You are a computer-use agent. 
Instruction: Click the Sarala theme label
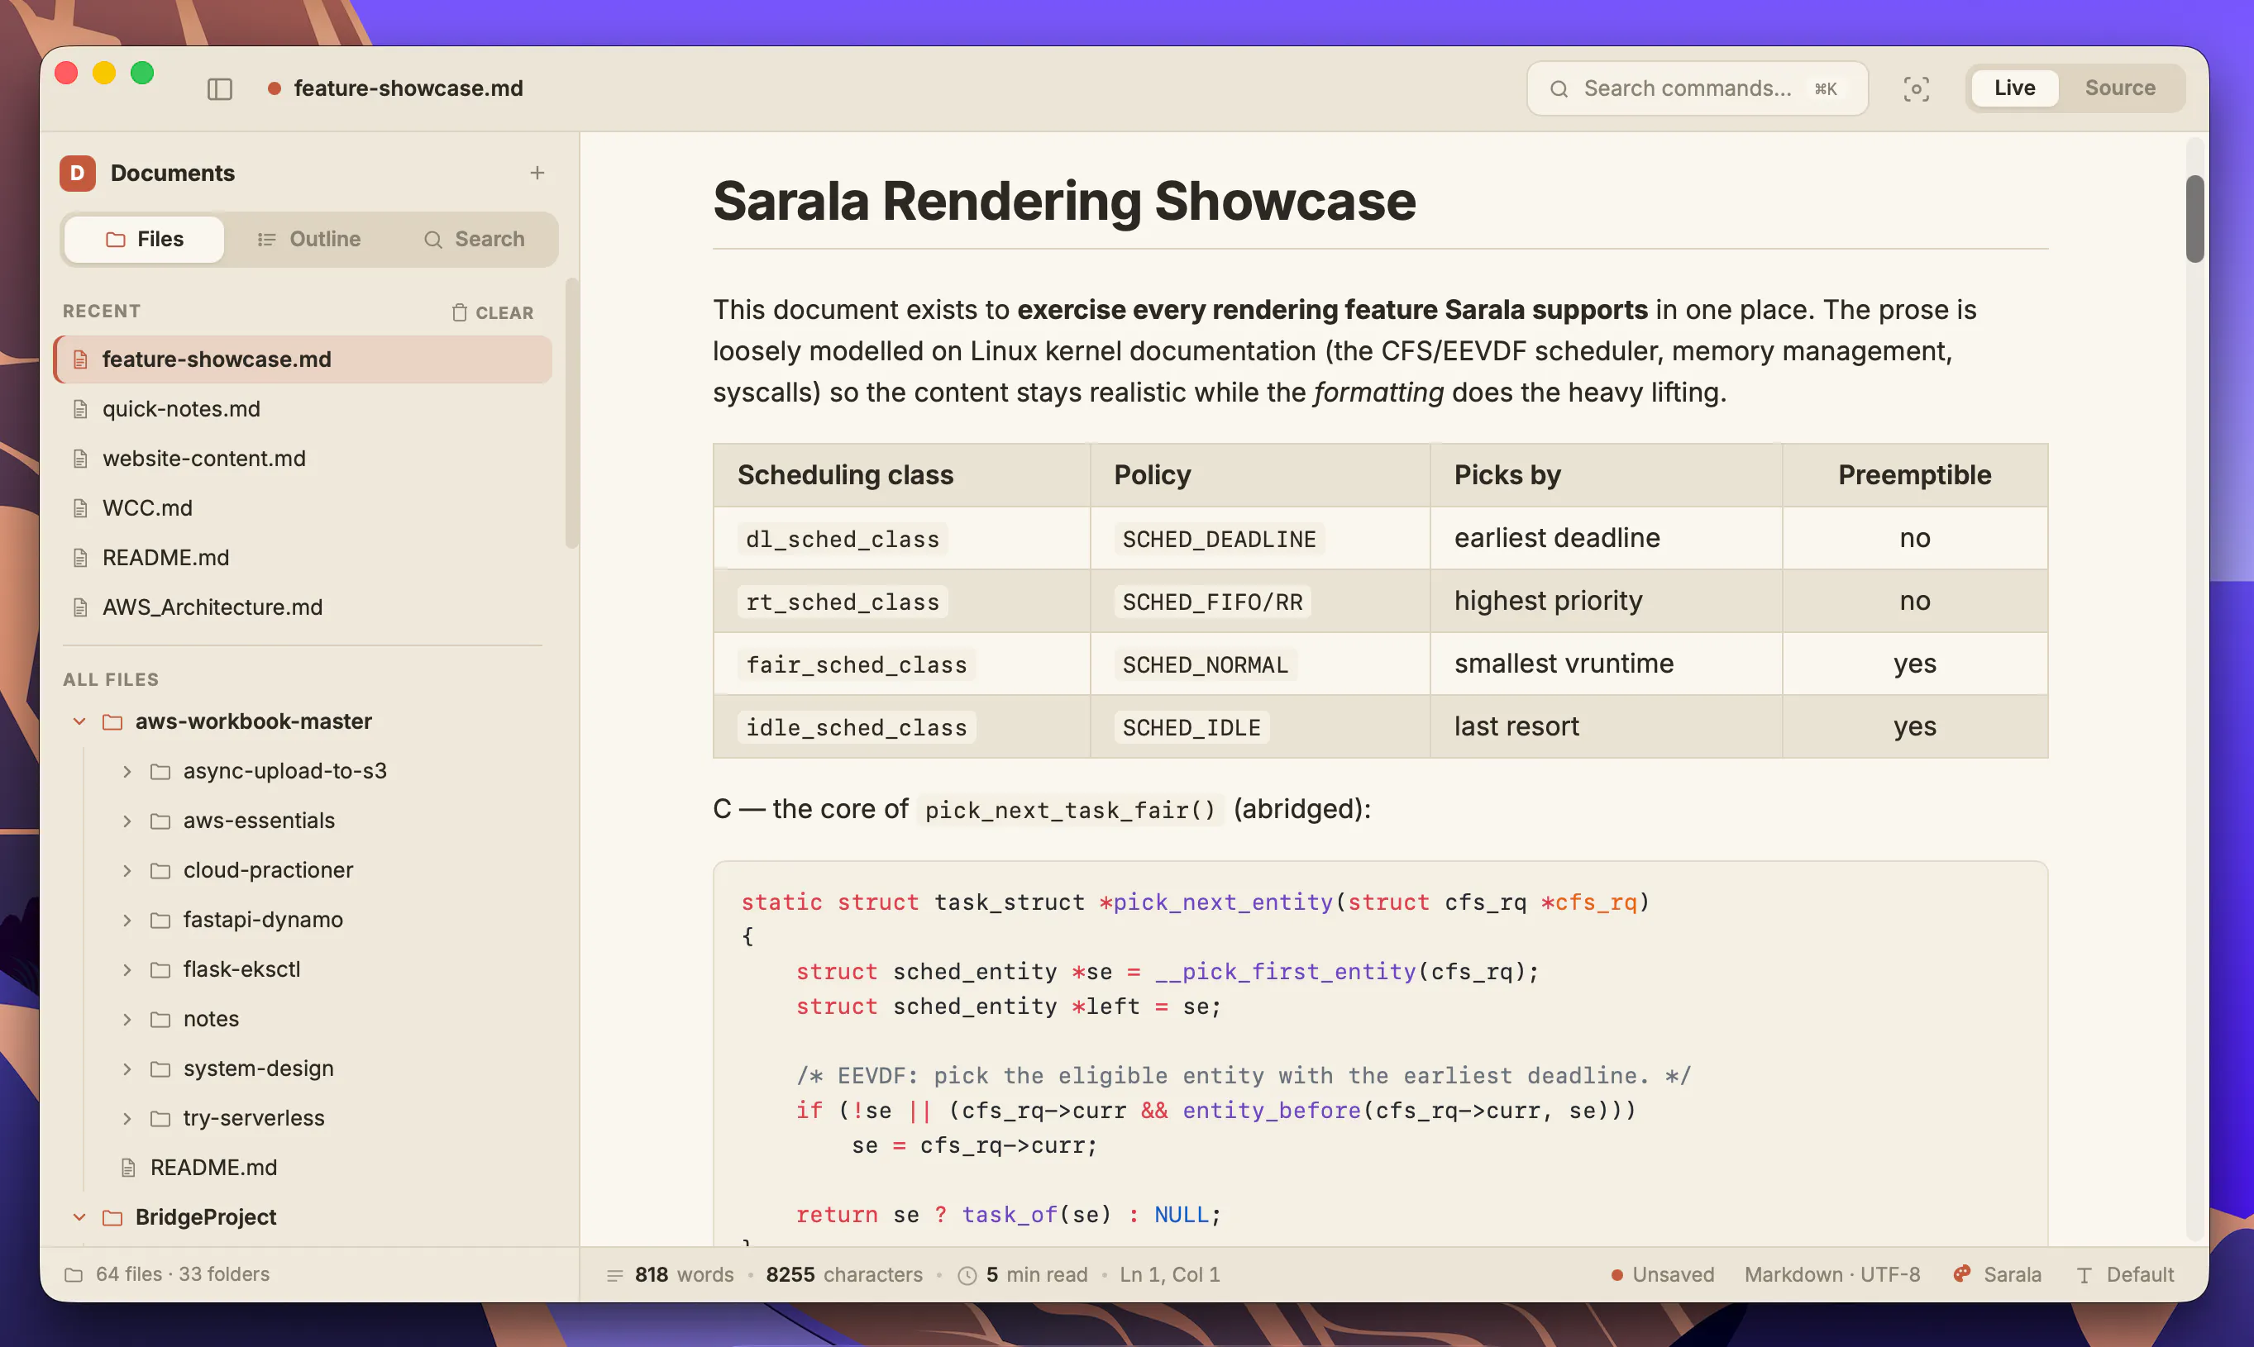[2012, 1274]
